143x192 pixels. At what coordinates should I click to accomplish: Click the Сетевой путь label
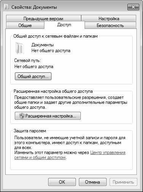click(x=28, y=60)
